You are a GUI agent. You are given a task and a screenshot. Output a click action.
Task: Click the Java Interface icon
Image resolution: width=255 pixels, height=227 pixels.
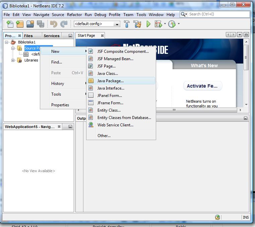click(91, 88)
